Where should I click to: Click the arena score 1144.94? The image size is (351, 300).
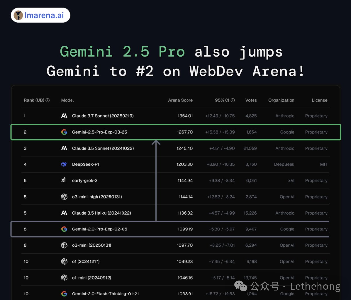click(x=185, y=180)
